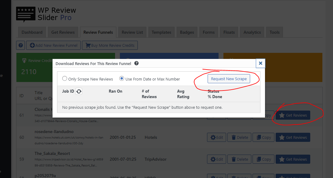The image size is (333, 178).
Task: Switch to the Get Reviews tab
Action: (x=63, y=32)
